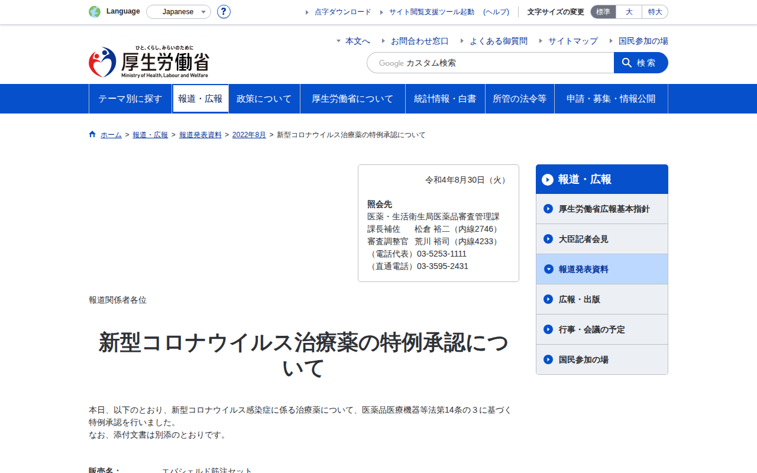757x473 pixels.
Task: Open 点字ダウンロード link
Action: (343, 12)
